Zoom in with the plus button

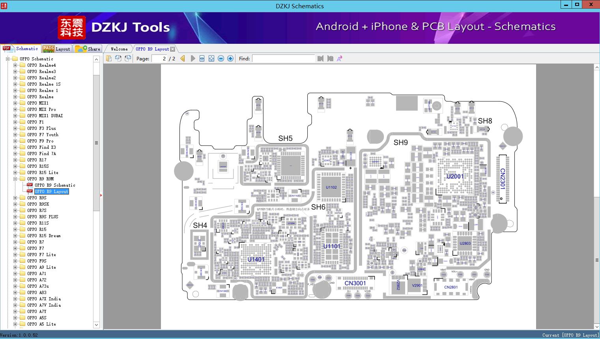230,58
